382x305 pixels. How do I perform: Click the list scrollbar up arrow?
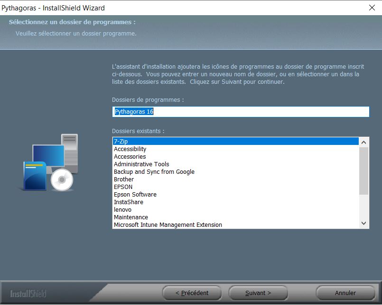(x=363, y=143)
